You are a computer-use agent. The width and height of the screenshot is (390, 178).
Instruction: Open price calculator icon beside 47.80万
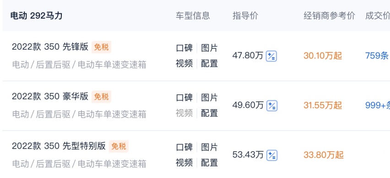tap(271, 56)
